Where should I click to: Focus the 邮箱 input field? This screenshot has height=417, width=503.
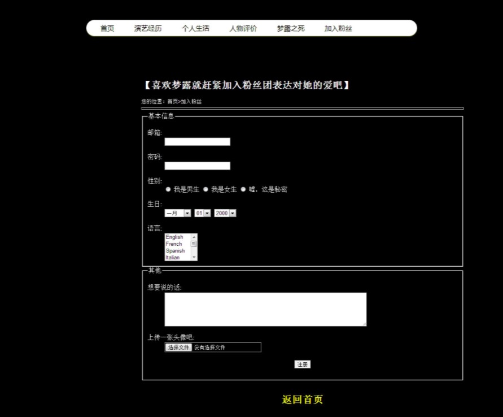[197, 142]
